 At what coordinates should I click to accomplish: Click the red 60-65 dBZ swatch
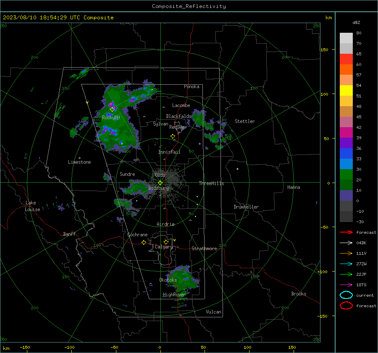click(x=346, y=59)
